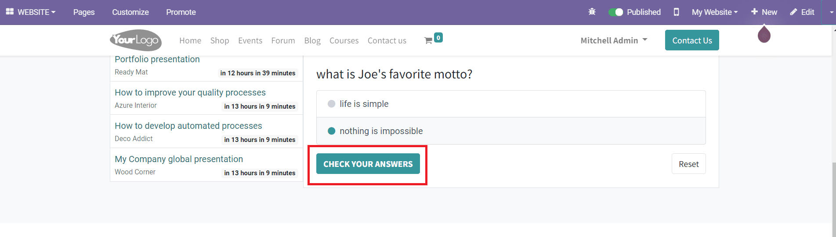Click the bug debug icon
Image resolution: width=836 pixels, height=237 pixels.
[592, 12]
